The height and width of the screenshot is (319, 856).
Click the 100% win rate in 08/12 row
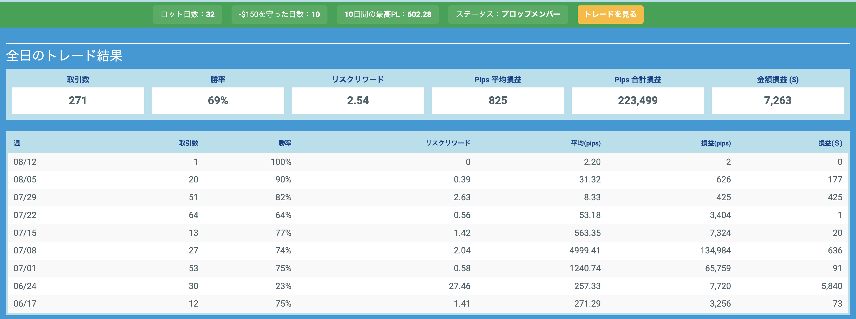tap(281, 162)
